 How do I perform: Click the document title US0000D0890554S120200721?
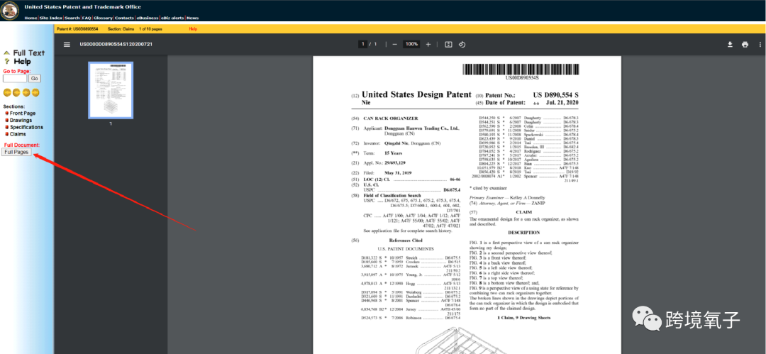(x=116, y=45)
